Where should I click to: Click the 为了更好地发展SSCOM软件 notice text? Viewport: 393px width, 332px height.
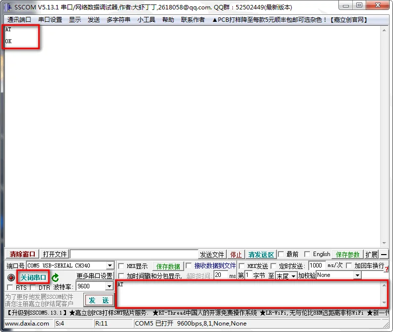pos(39,297)
